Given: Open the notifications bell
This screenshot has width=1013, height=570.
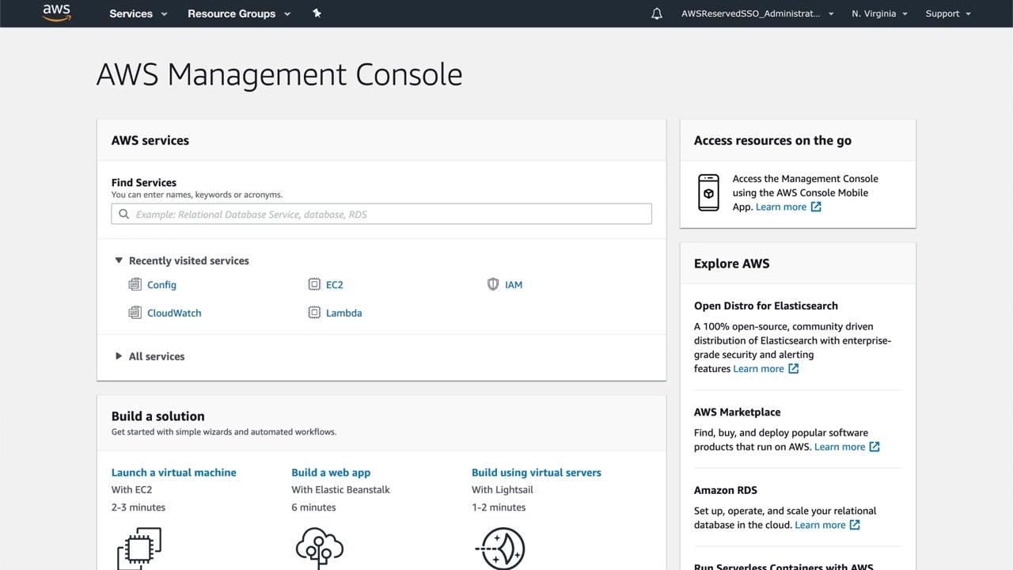Looking at the screenshot, I should tap(657, 13).
